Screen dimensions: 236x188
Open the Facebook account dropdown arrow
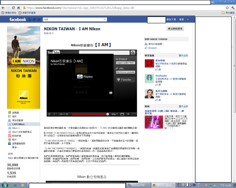(x=188, y=19)
